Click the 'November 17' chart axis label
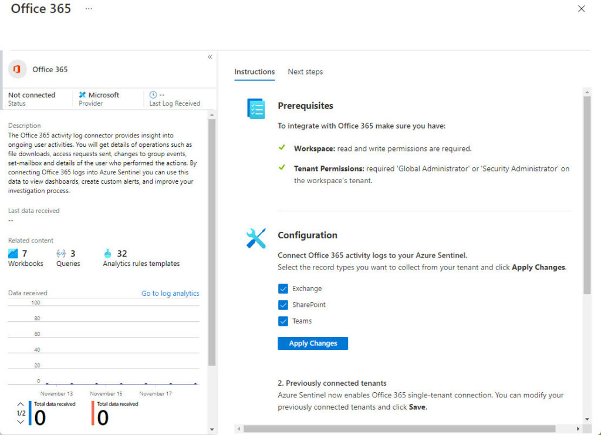 coord(155,393)
